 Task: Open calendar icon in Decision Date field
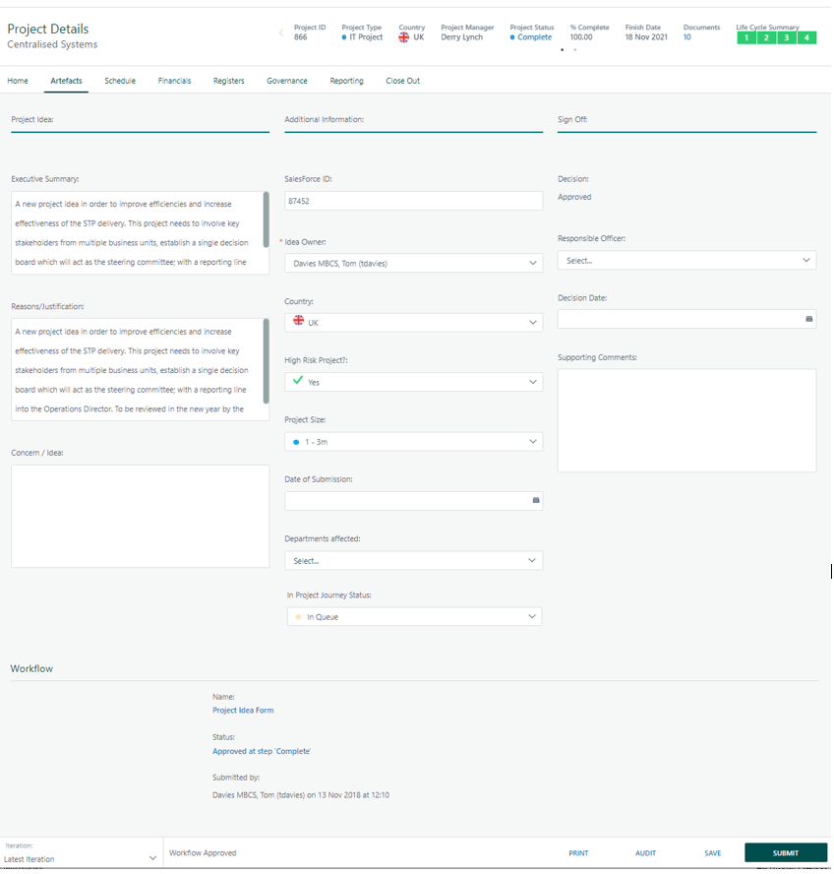809,319
